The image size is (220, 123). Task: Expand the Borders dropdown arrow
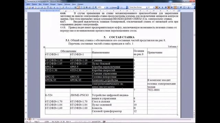[x=186, y=8]
